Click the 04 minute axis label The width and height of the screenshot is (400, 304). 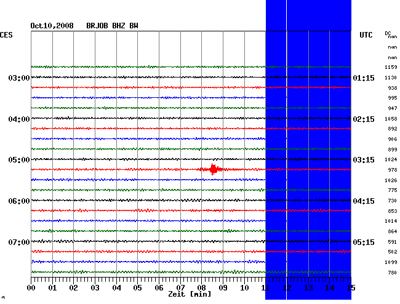coord(116,288)
